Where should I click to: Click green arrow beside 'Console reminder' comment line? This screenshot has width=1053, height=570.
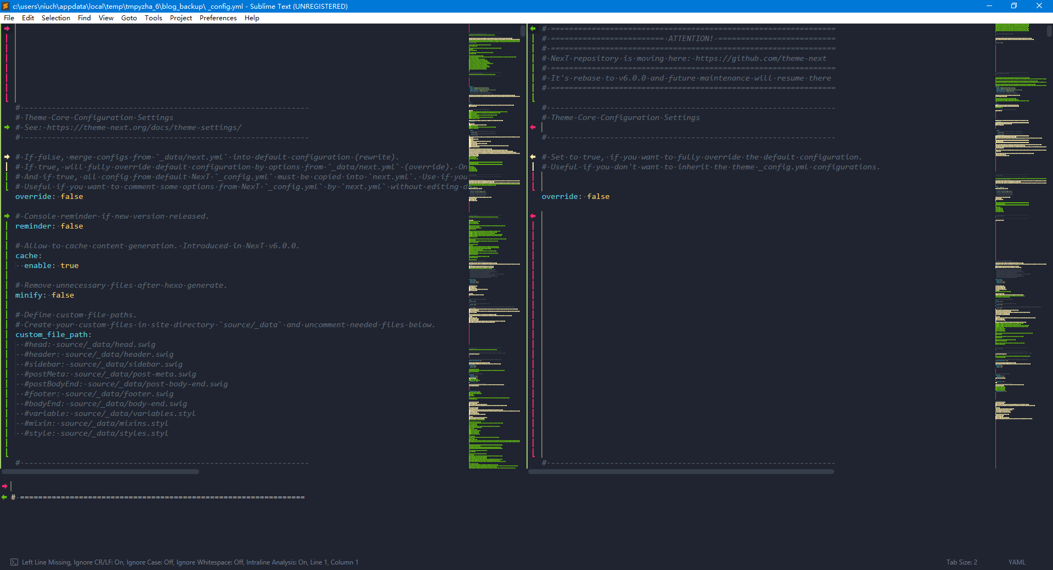[7, 216]
